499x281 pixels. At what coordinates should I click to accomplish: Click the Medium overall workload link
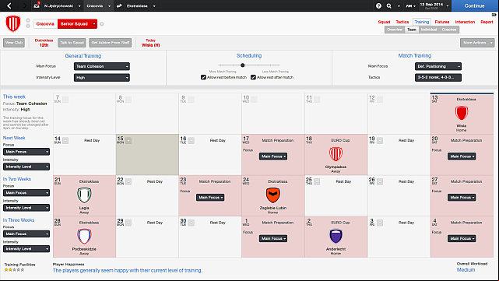(x=466, y=269)
